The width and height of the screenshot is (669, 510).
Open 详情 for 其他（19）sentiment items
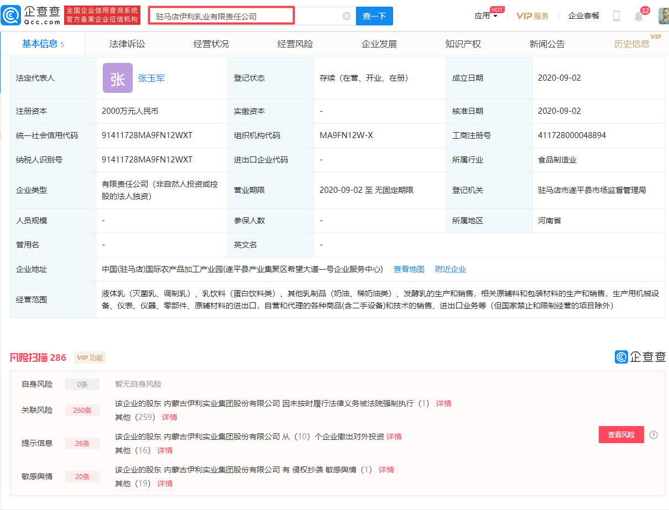point(165,484)
